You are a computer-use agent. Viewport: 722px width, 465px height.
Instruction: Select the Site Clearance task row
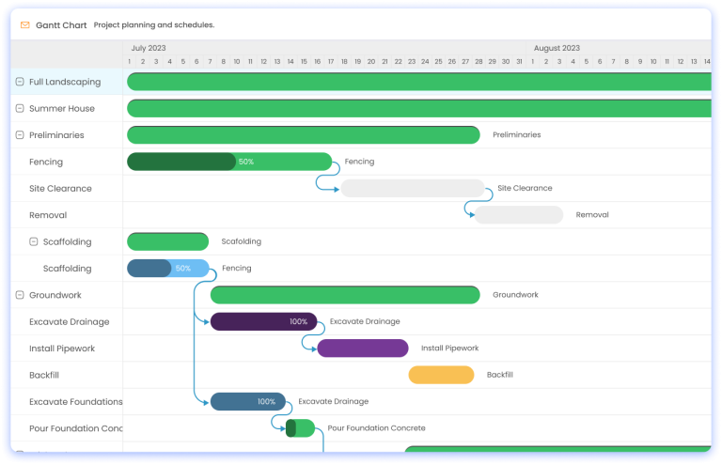coord(67,189)
